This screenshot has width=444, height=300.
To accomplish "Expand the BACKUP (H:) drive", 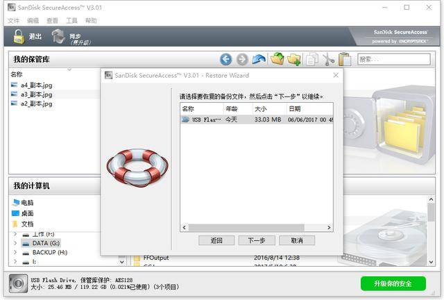I will (15, 252).
